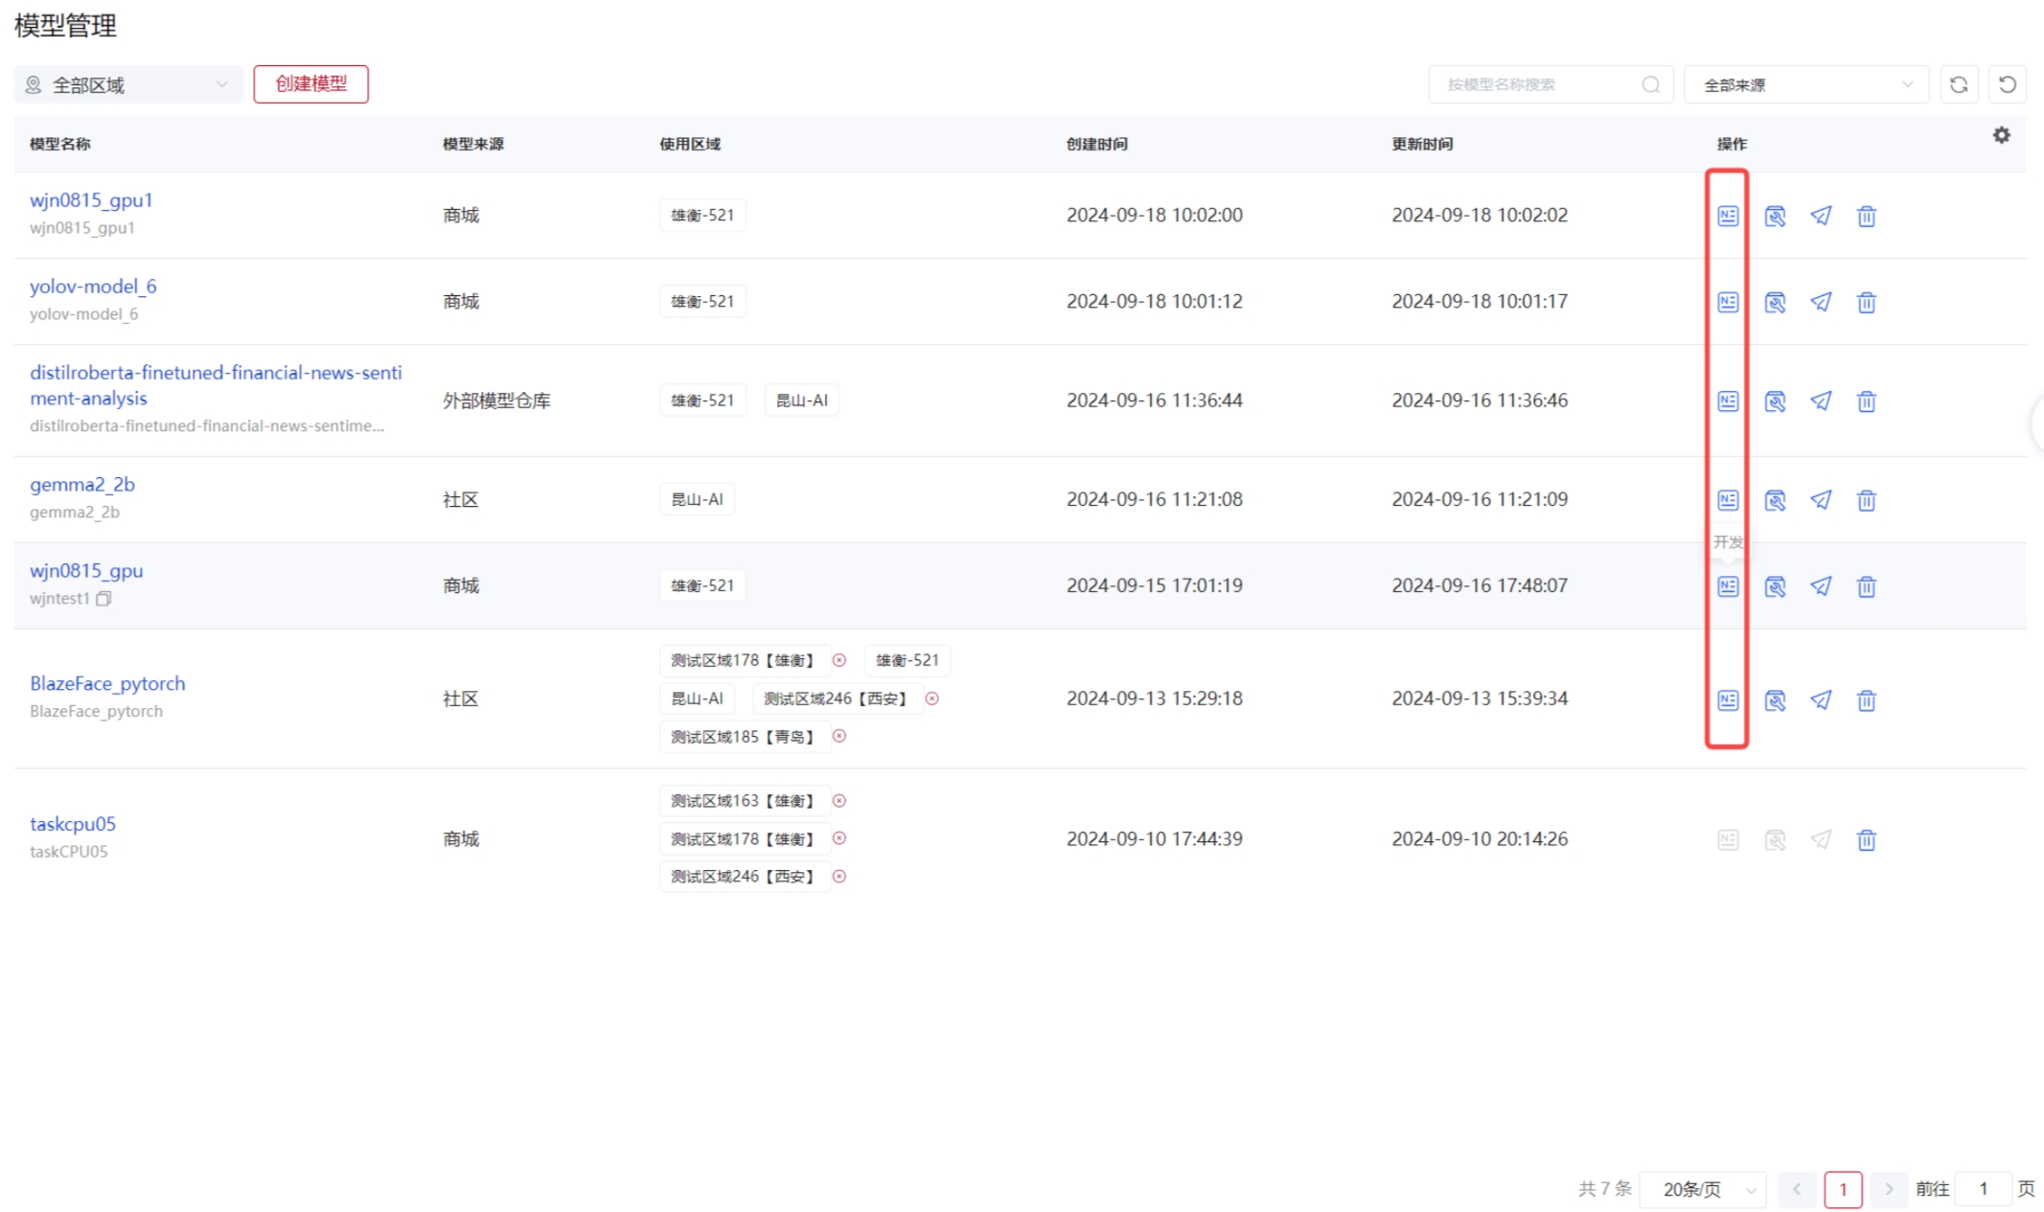Click the reset icon button at top right
The image size is (2044, 1212).
click(2007, 84)
